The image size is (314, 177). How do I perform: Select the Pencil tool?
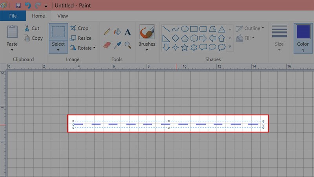click(x=107, y=32)
